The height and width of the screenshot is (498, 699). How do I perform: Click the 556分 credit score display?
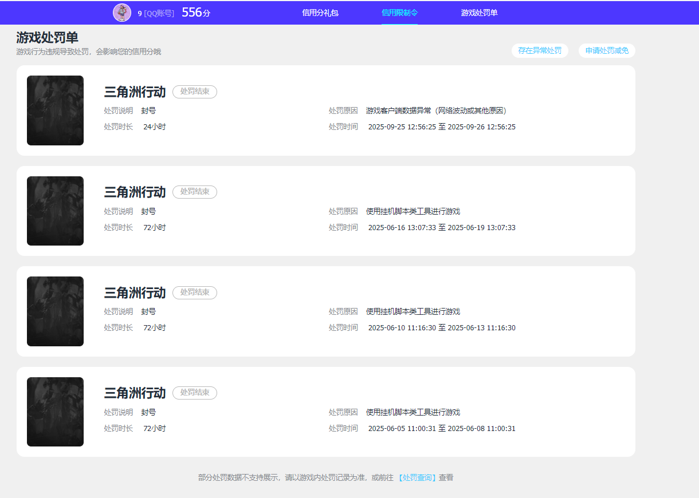[195, 12]
